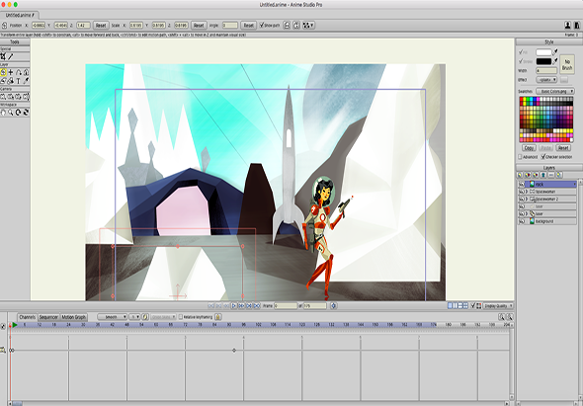Open the black Stroke color swatch
The image size is (583, 406).
point(543,61)
